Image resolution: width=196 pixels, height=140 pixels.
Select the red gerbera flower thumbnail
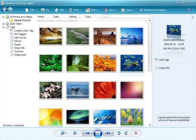(x=105, y=90)
